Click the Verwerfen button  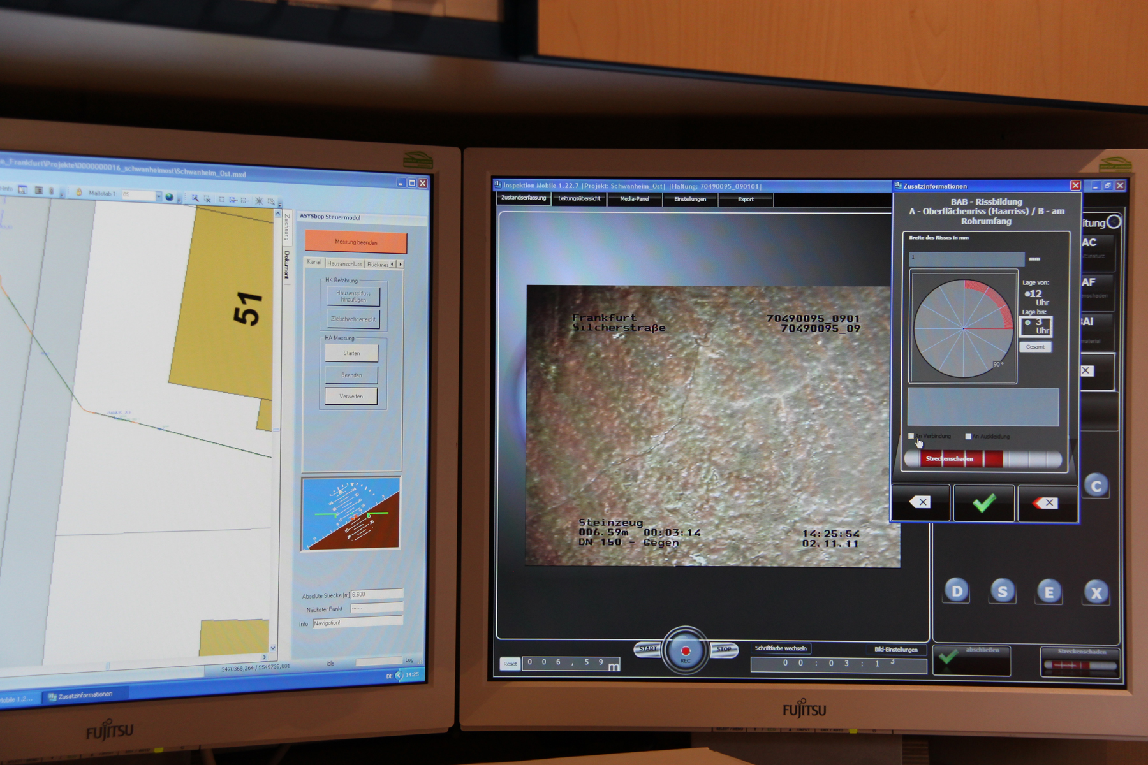351,396
